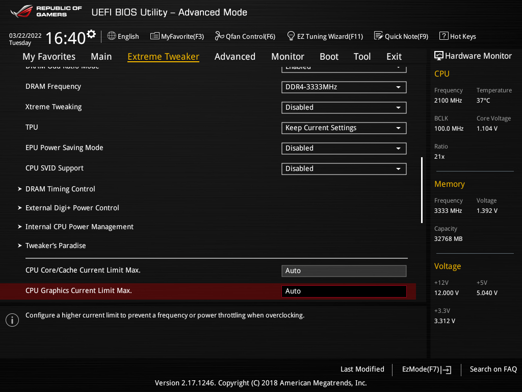The height and width of the screenshot is (392, 522).
Task: Open the Tool tab
Action: point(362,57)
